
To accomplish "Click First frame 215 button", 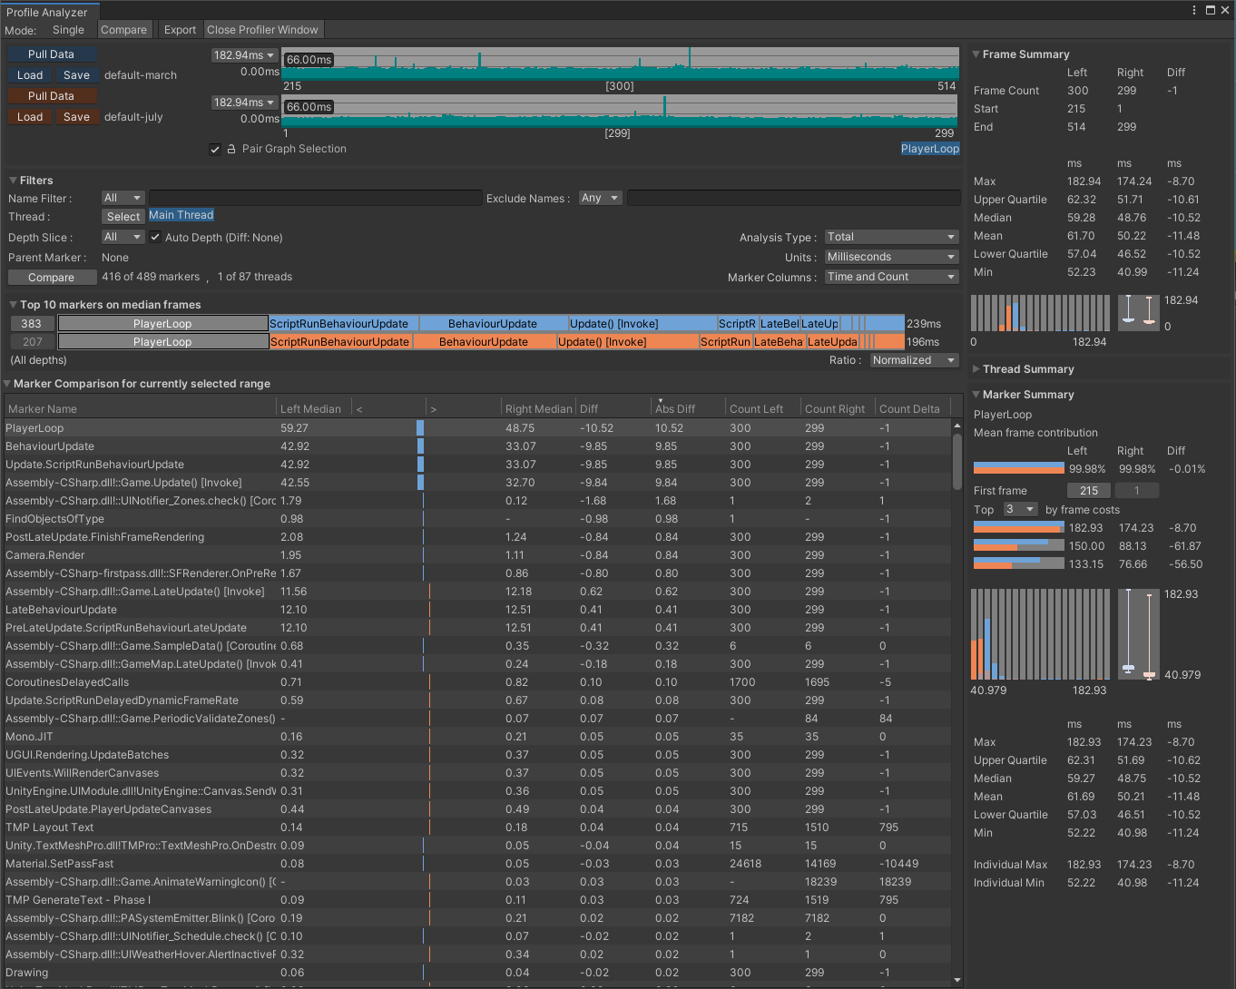I will pyautogui.click(x=1089, y=491).
